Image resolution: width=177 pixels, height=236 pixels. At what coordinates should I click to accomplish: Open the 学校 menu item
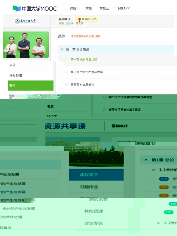click(88, 8)
